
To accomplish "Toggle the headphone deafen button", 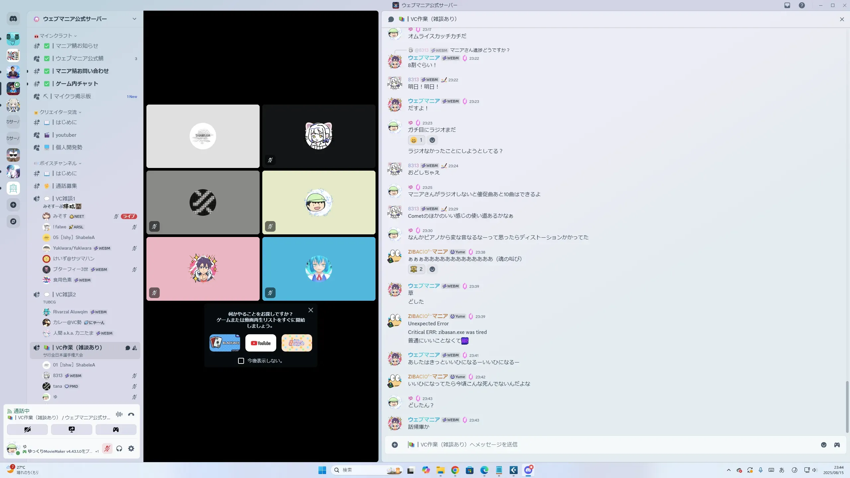I will coord(119,449).
